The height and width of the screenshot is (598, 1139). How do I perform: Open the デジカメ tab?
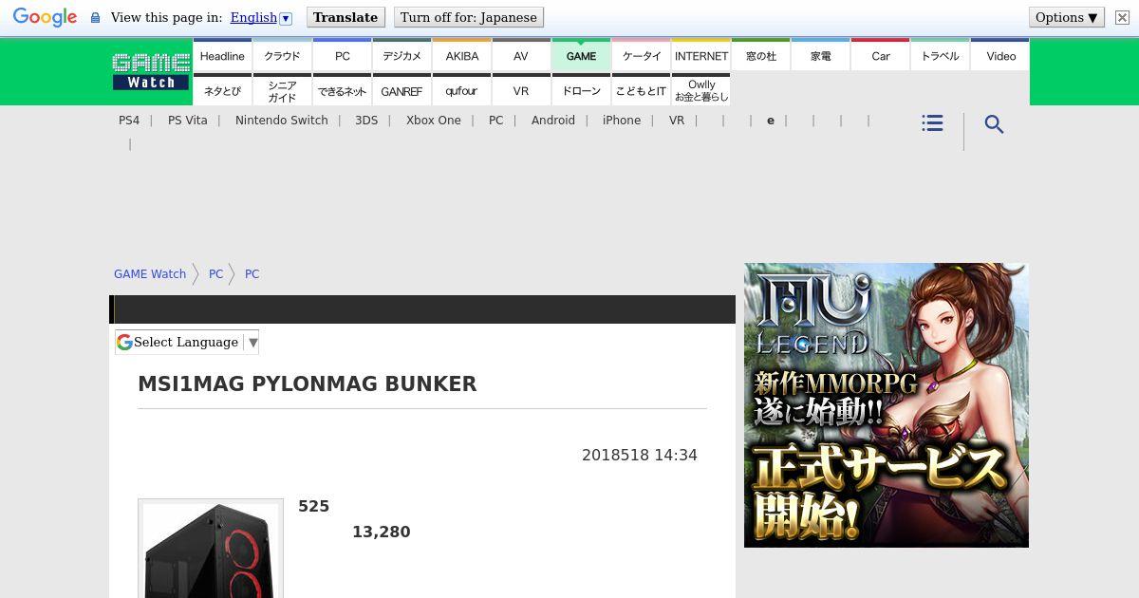tap(401, 56)
